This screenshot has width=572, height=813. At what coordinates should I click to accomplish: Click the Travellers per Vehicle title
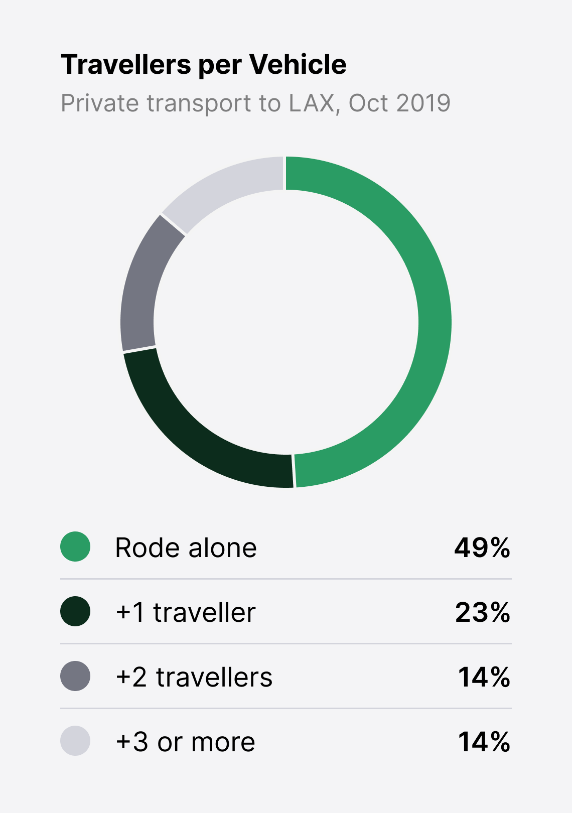[204, 65]
